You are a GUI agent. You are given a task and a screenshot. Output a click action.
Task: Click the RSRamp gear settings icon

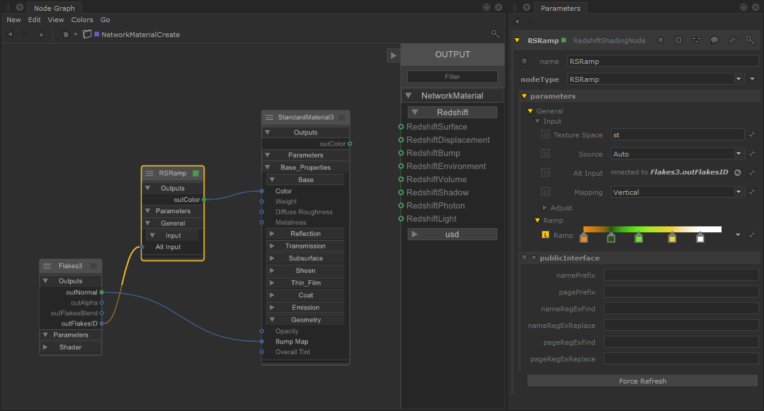point(678,41)
